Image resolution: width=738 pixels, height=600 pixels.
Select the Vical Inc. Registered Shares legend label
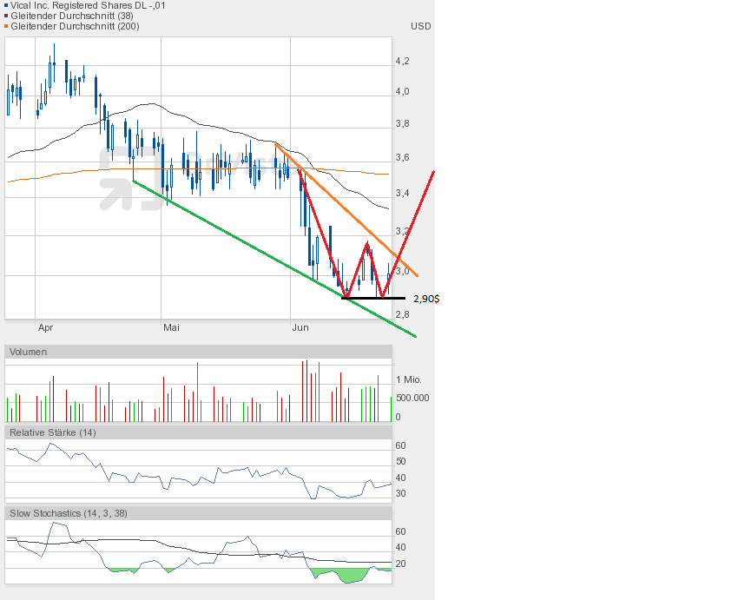point(87,5)
